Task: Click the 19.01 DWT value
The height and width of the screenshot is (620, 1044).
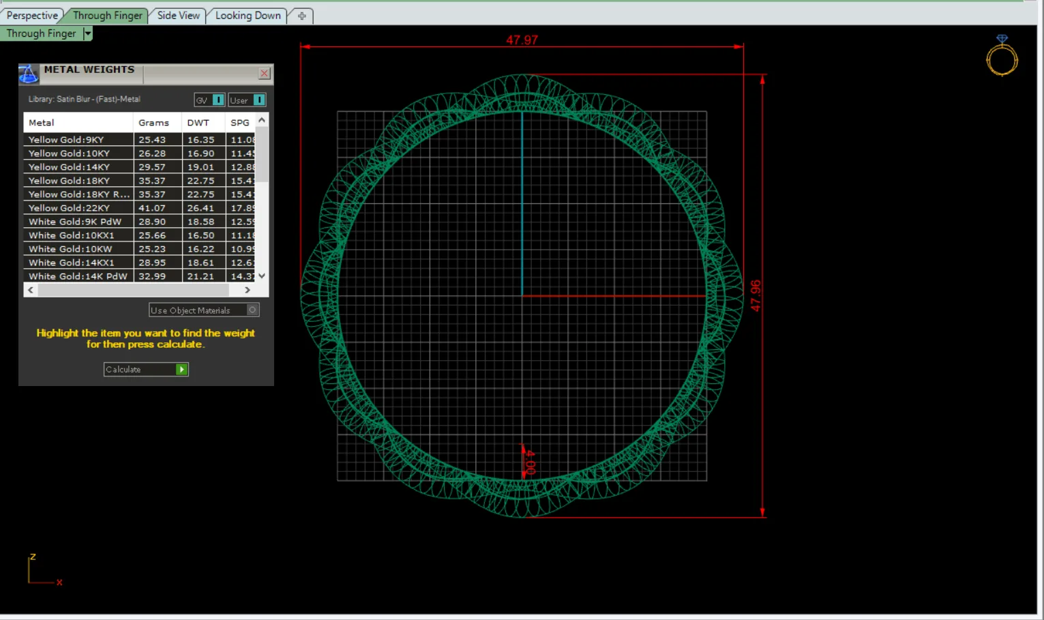Action: pyautogui.click(x=200, y=167)
